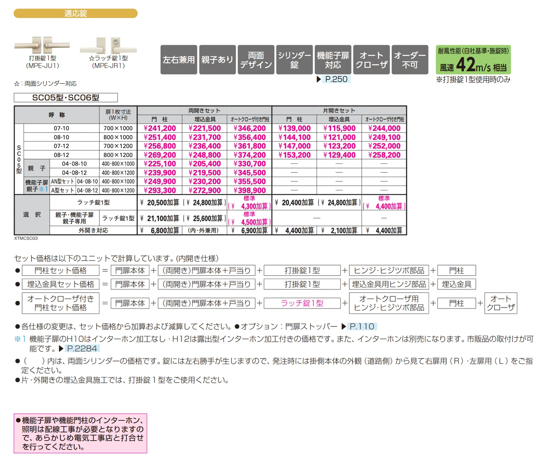Viewport: 541px width, 467px height.
Task: Click the pink ラッチ錠1型 formula box
Action: tap(302, 303)
